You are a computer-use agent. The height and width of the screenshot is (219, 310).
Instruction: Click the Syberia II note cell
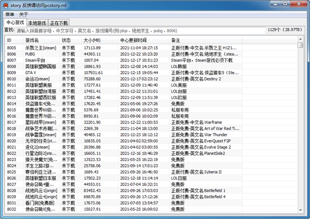(x=196, y=172)
